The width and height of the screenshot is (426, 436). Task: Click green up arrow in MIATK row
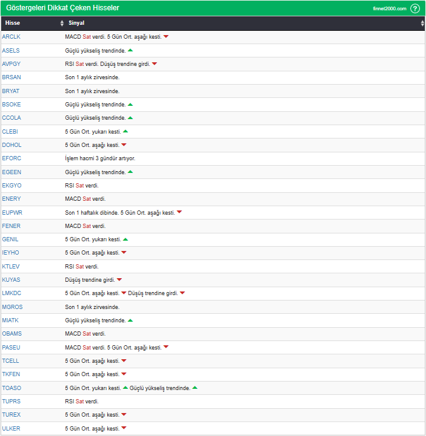[130, 320]
